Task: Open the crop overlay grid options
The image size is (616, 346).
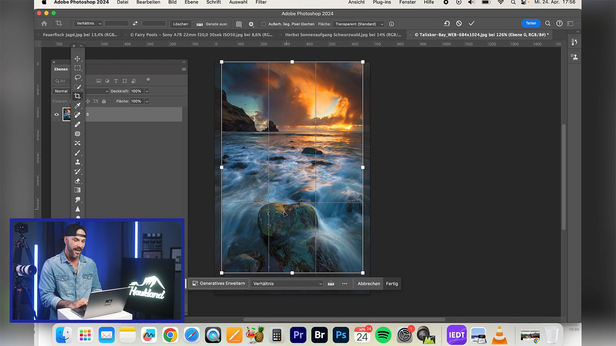Action: point(239,24)
